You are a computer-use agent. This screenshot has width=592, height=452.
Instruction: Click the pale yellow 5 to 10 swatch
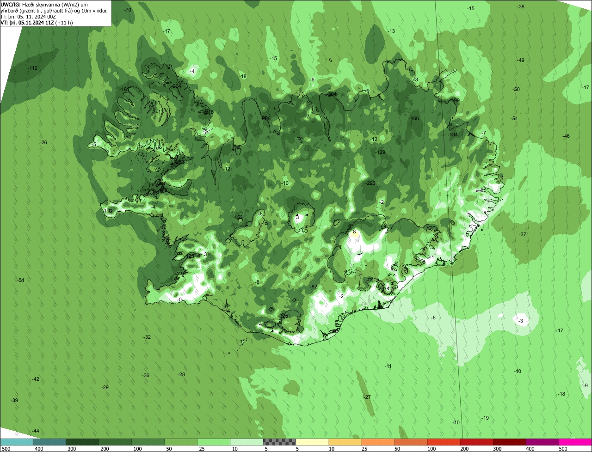(x=312, y=442)
